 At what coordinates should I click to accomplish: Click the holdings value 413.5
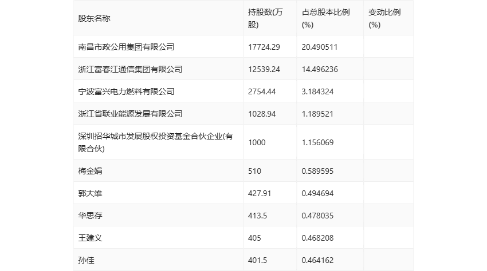click(x=257, y=216)
